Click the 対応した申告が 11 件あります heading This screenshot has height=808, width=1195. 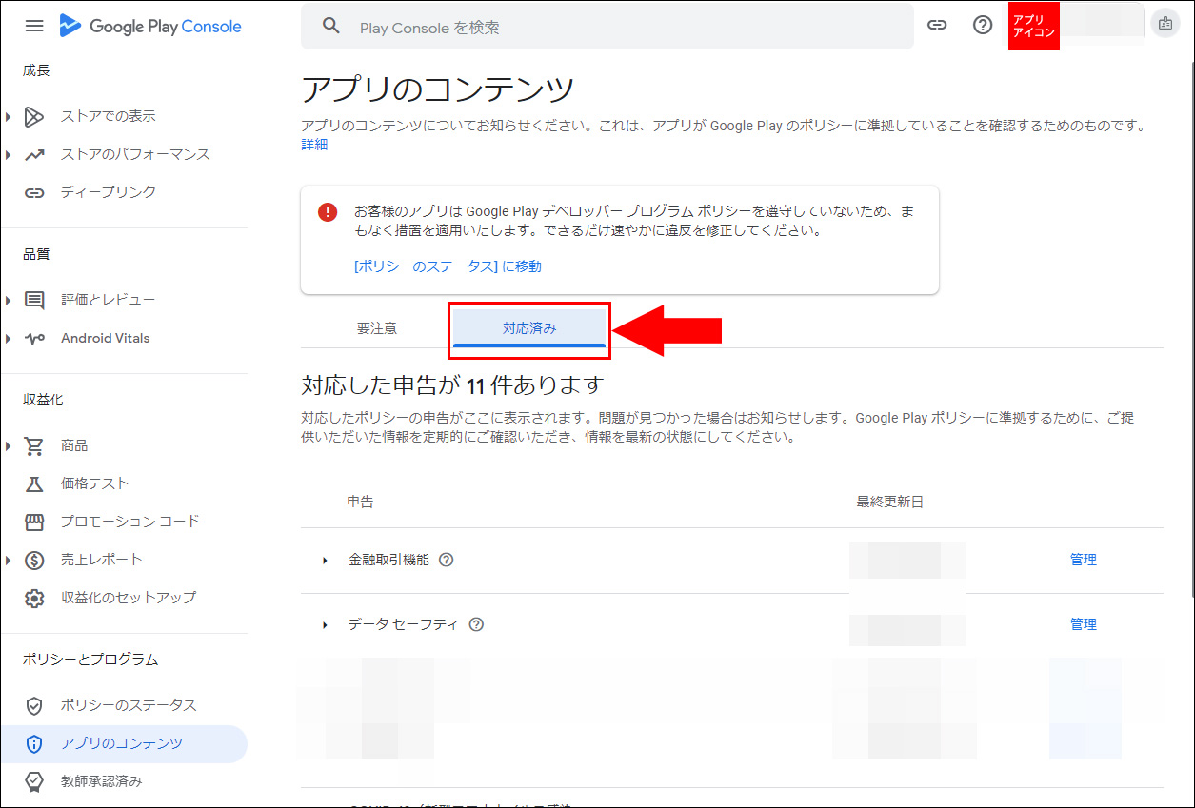pos(453,385)
